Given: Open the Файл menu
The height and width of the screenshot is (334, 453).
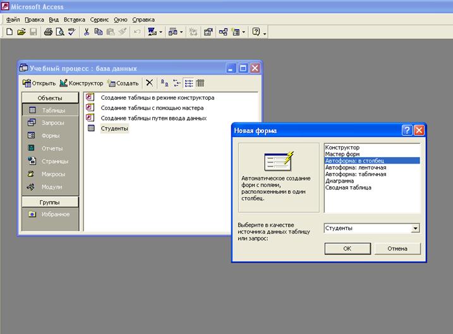Looking at the screenshot, I should coord(13,20).
